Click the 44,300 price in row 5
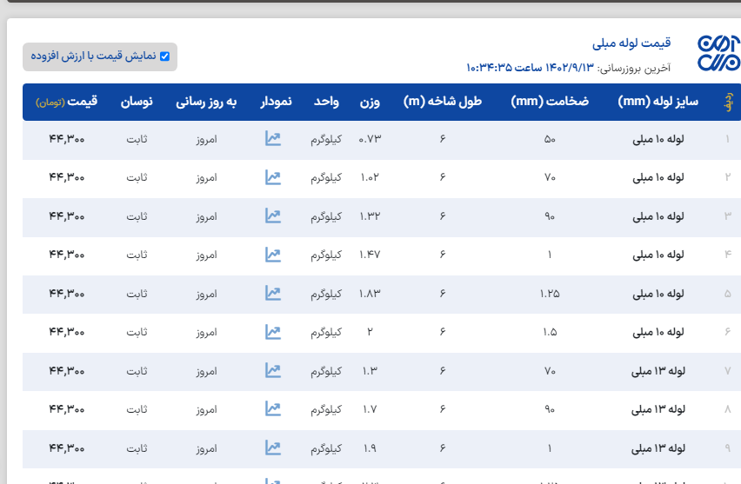The image size is (741, 484). (x=67, y=294)
